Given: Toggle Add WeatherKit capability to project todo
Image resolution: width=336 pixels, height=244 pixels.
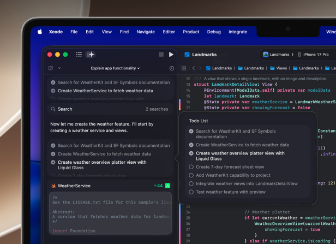Looking at the screenshot, I should pos(191,175).
